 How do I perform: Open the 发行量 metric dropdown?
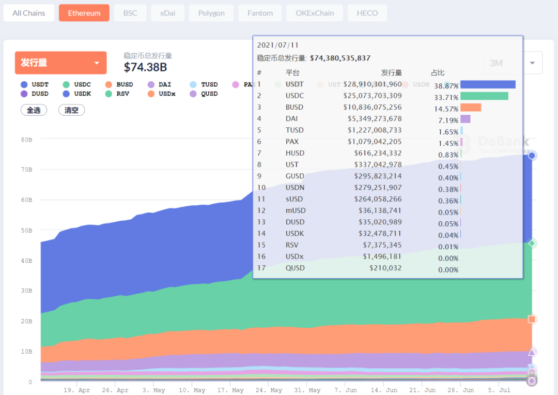tap(61, 63)
